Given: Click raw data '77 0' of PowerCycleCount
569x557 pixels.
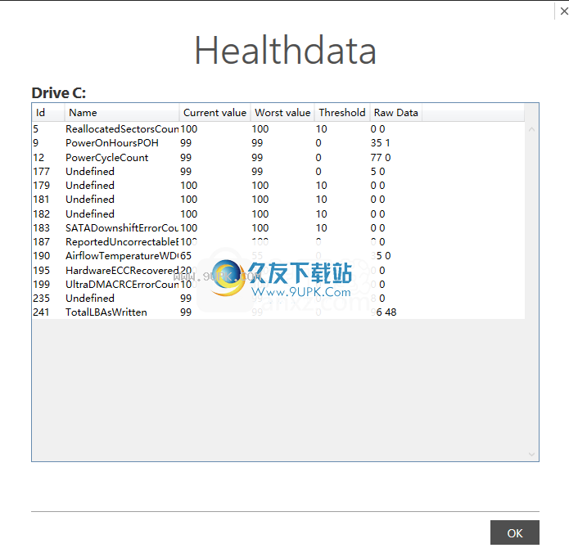Looking at the screenshot, I should [x=381, y=157].
